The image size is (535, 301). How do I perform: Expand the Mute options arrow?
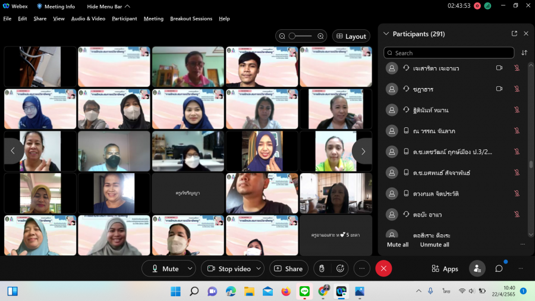(x=190, y=269)
